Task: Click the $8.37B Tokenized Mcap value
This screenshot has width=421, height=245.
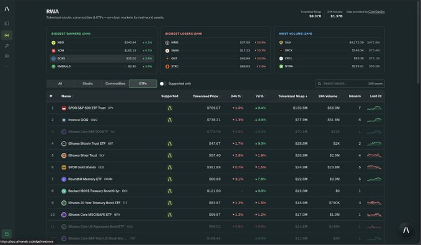Action: 315,16
